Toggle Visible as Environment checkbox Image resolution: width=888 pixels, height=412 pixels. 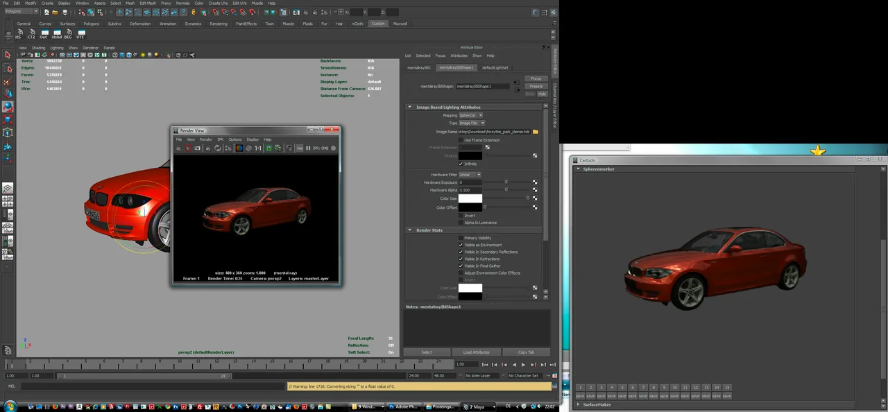(x=461, y=245)
